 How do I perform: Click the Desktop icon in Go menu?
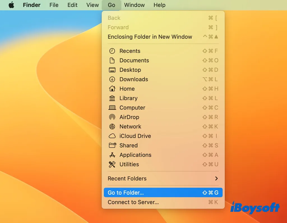pyautogui.click(x=112, y=70)
